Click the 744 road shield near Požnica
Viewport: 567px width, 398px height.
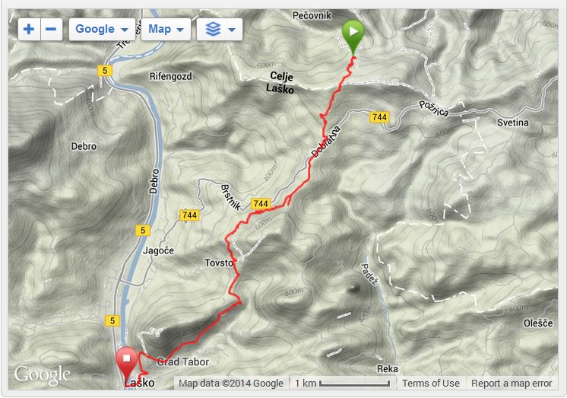(x=379, y=117)
